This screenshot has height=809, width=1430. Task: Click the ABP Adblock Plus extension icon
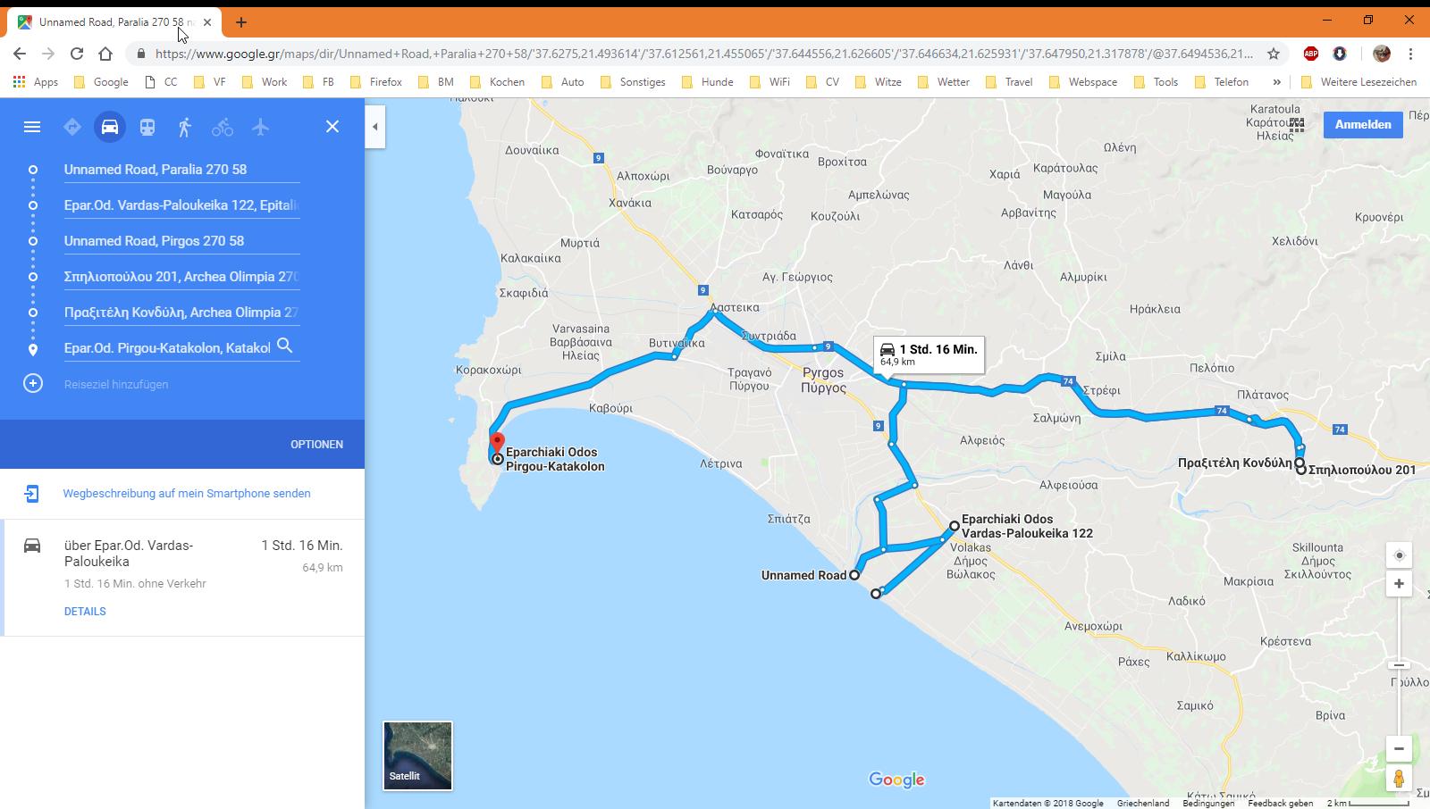(1311, 54)
